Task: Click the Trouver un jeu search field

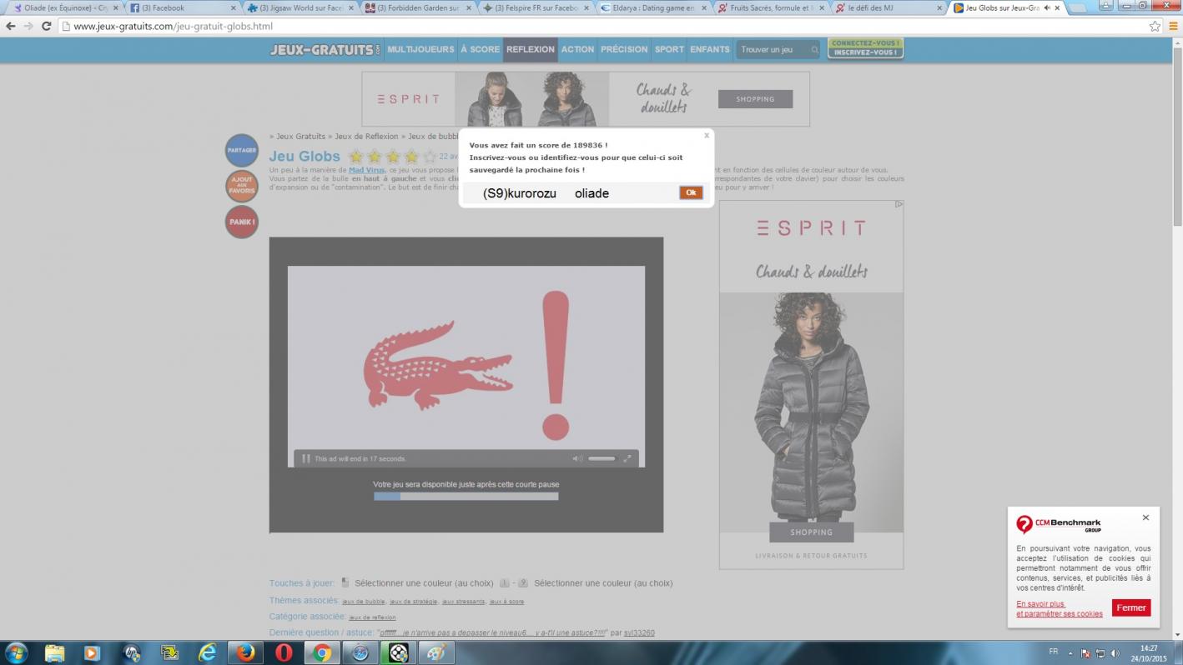Action: coord(773,50)
